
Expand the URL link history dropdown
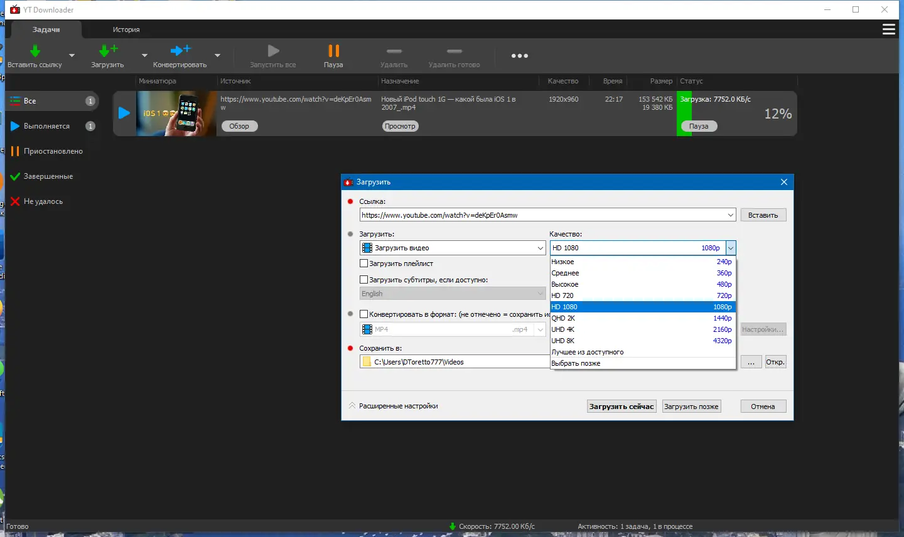click(x=731, y=215)
